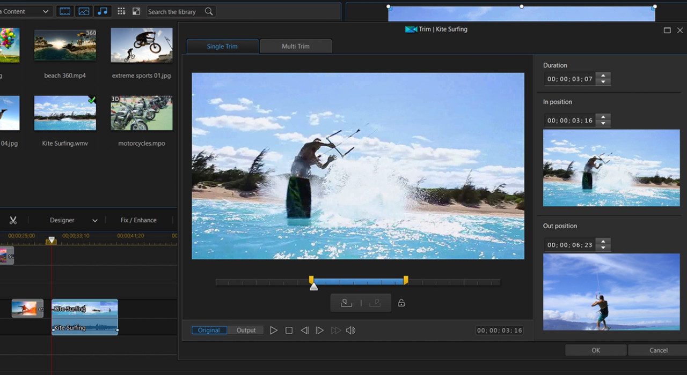Show only audio files in the library

[x=102, y=11]
